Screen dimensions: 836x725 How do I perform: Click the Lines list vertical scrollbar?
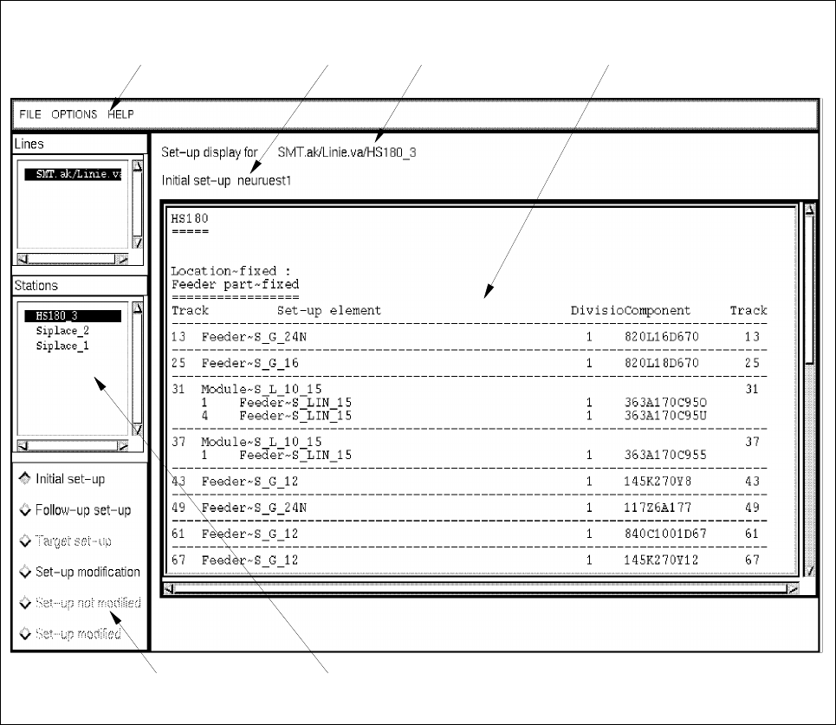coord(138,204)
